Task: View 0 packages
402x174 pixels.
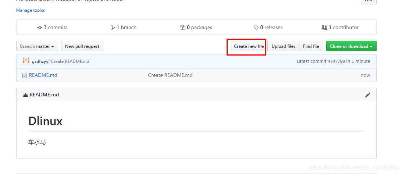Action: tap(196, 28)
